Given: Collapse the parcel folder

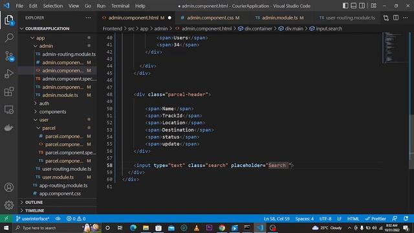Looking at the screenshot, I should (58, 128).
